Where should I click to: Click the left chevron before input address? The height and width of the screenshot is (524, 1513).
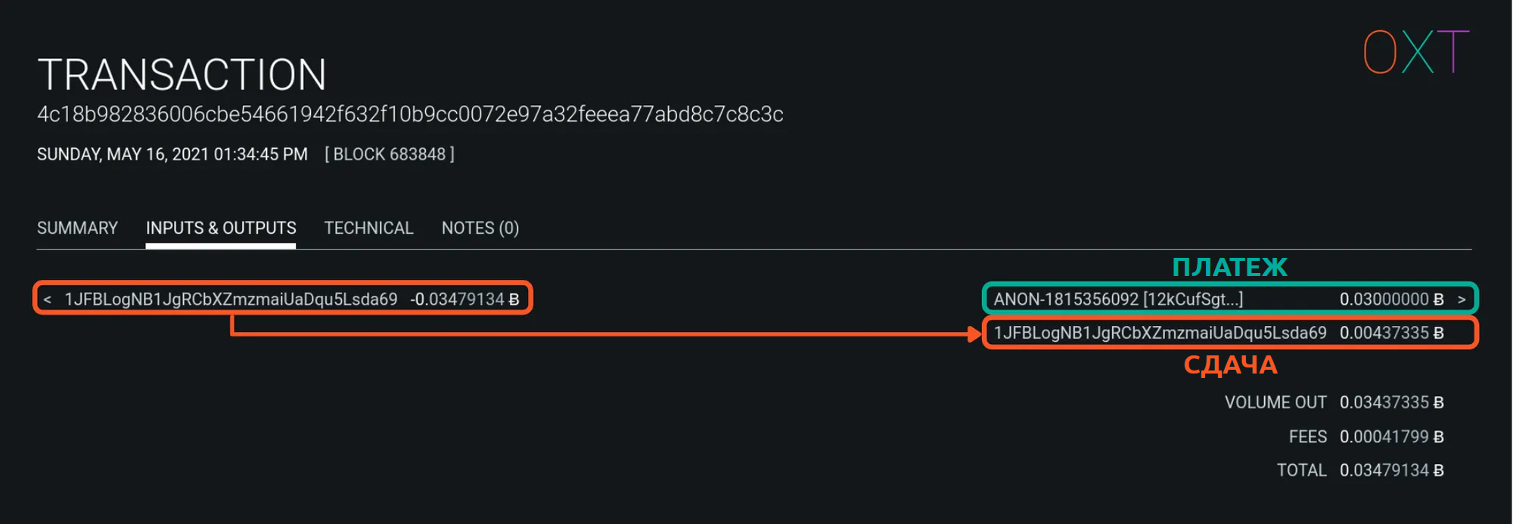pyautogui.click(x=48, y=300)
